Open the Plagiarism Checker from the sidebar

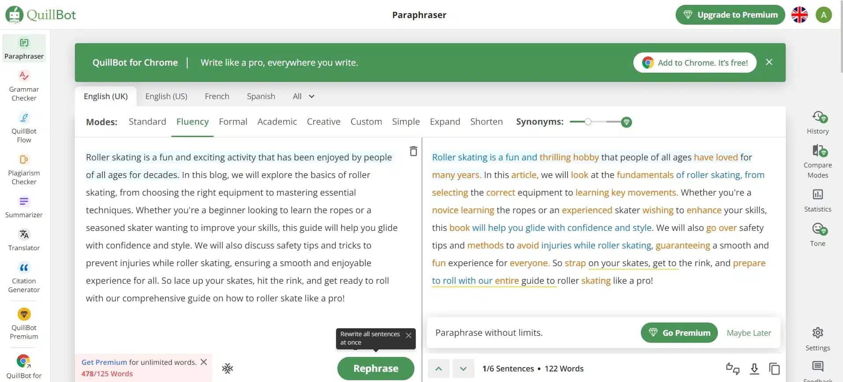coord(24,170)
